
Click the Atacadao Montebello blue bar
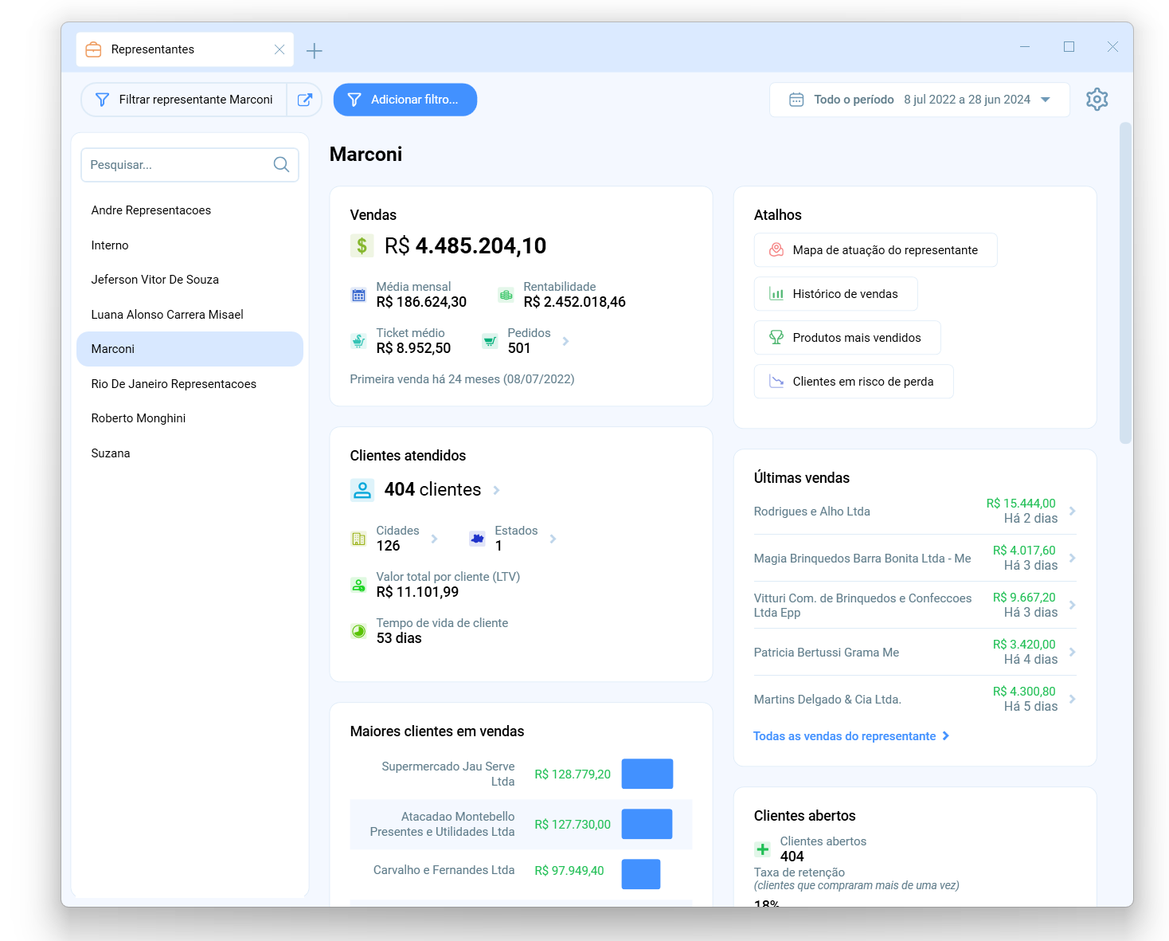pos(647,824)
